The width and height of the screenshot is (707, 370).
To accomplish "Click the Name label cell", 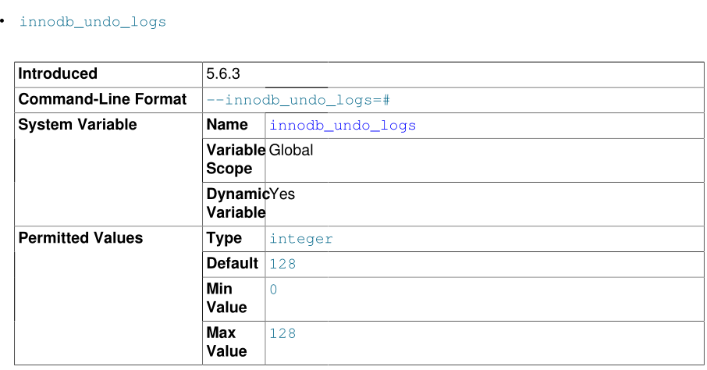I will (x=227, y=125).
